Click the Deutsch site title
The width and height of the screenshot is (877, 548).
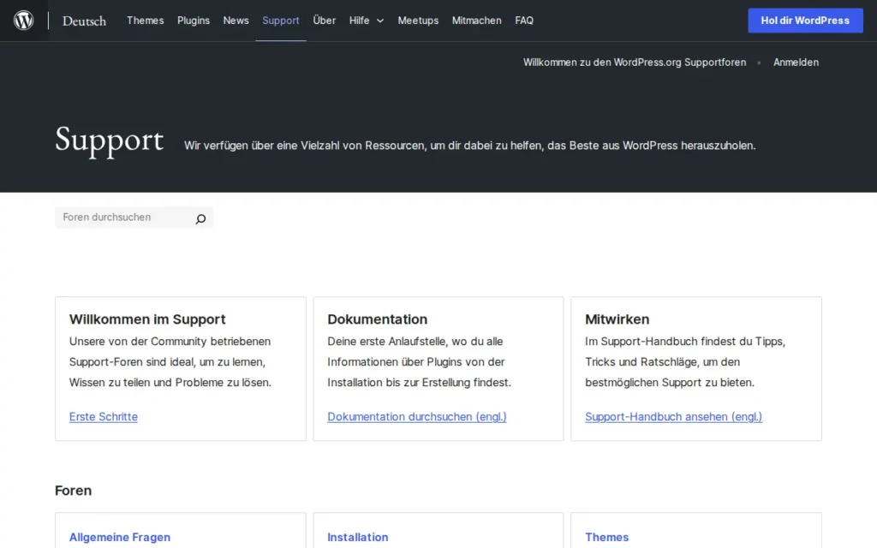coord(84,21)
